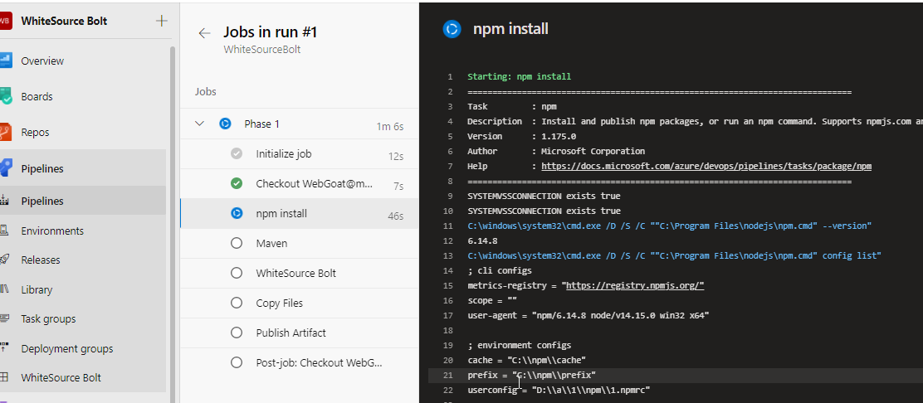Viewport: 923px width, 403px height.
Task: Open Library in the sidebar
Action: tap(37, 289)
